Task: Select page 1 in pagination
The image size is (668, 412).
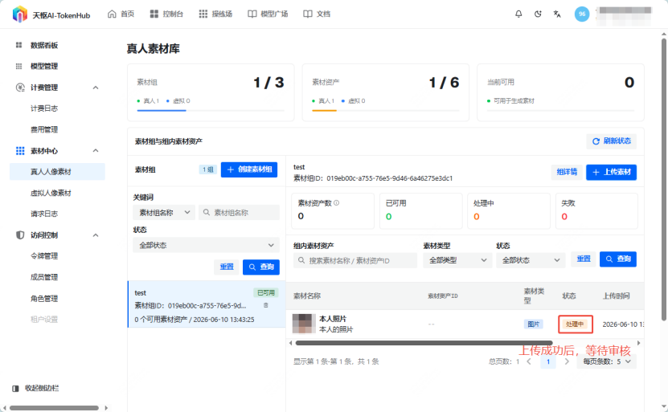Action: [548, 361]
